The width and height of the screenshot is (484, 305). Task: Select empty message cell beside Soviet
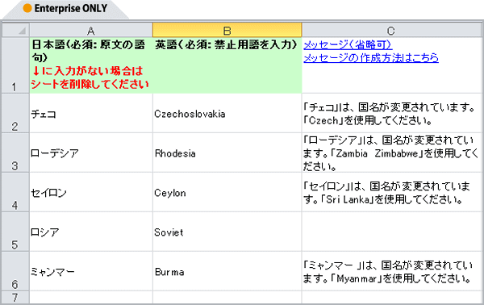click(x=391, y=232)
